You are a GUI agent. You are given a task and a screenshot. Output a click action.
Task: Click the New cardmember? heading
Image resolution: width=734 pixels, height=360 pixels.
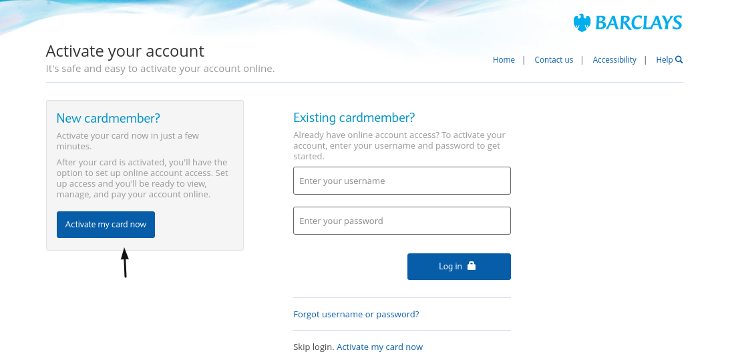[x=108, y=118]
